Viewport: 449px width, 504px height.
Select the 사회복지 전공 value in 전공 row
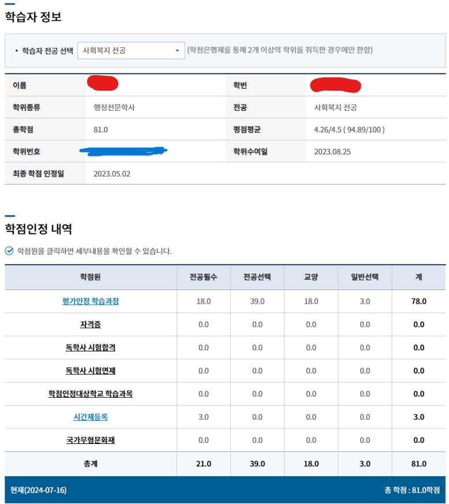pos(335,107)
